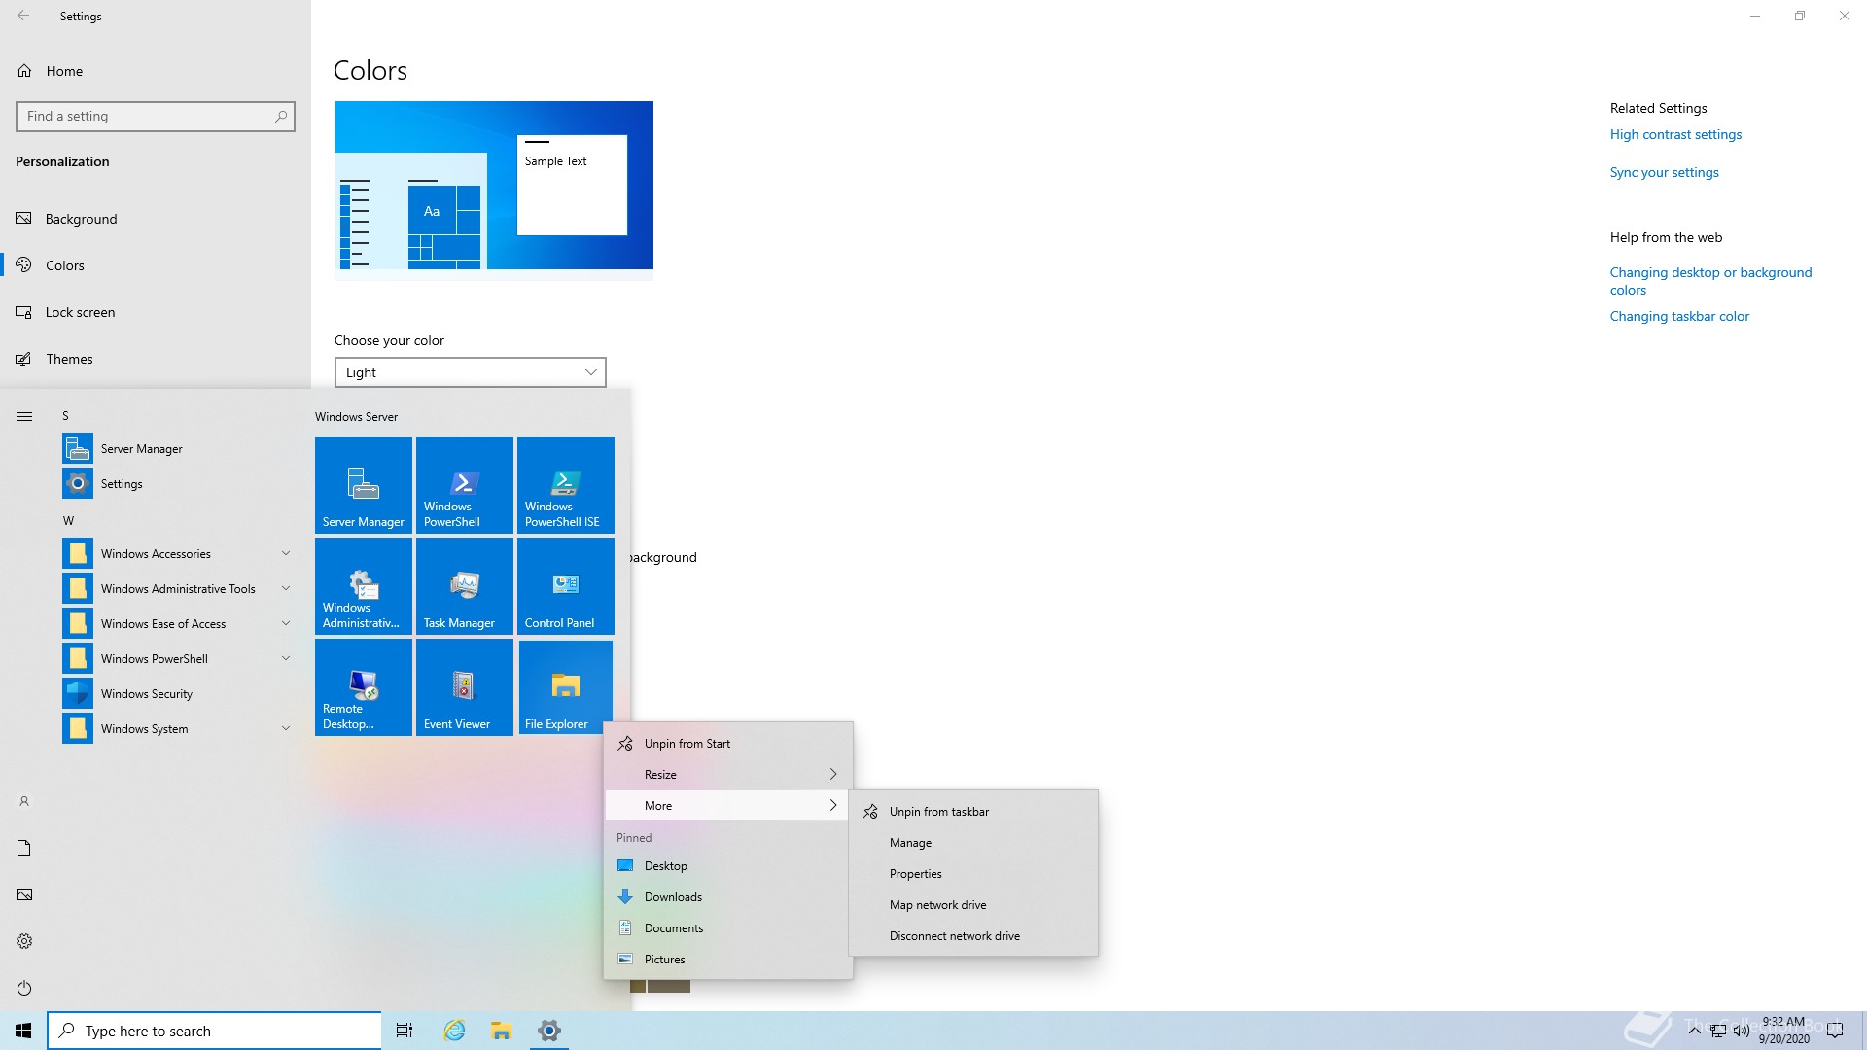Click the Settings icon on the taskbar

[549, 1031]
